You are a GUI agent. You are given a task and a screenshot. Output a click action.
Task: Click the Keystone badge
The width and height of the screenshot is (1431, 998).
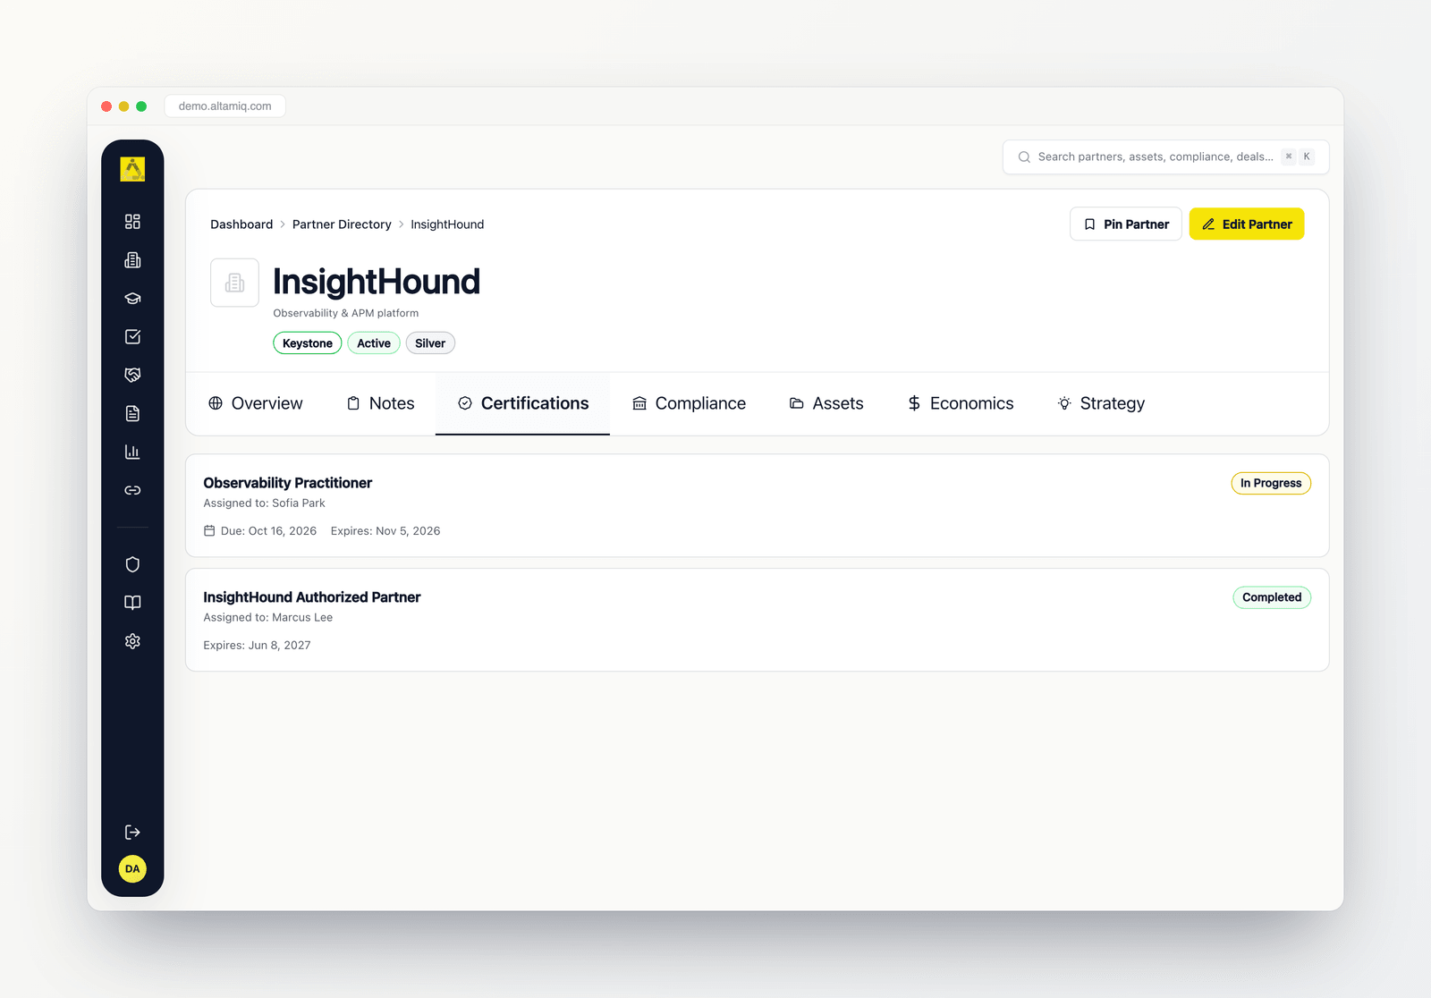tap(308, 343)
